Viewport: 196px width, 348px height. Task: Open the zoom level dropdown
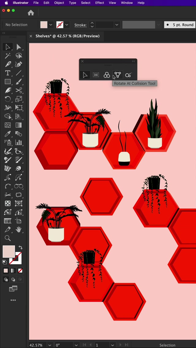49,345
